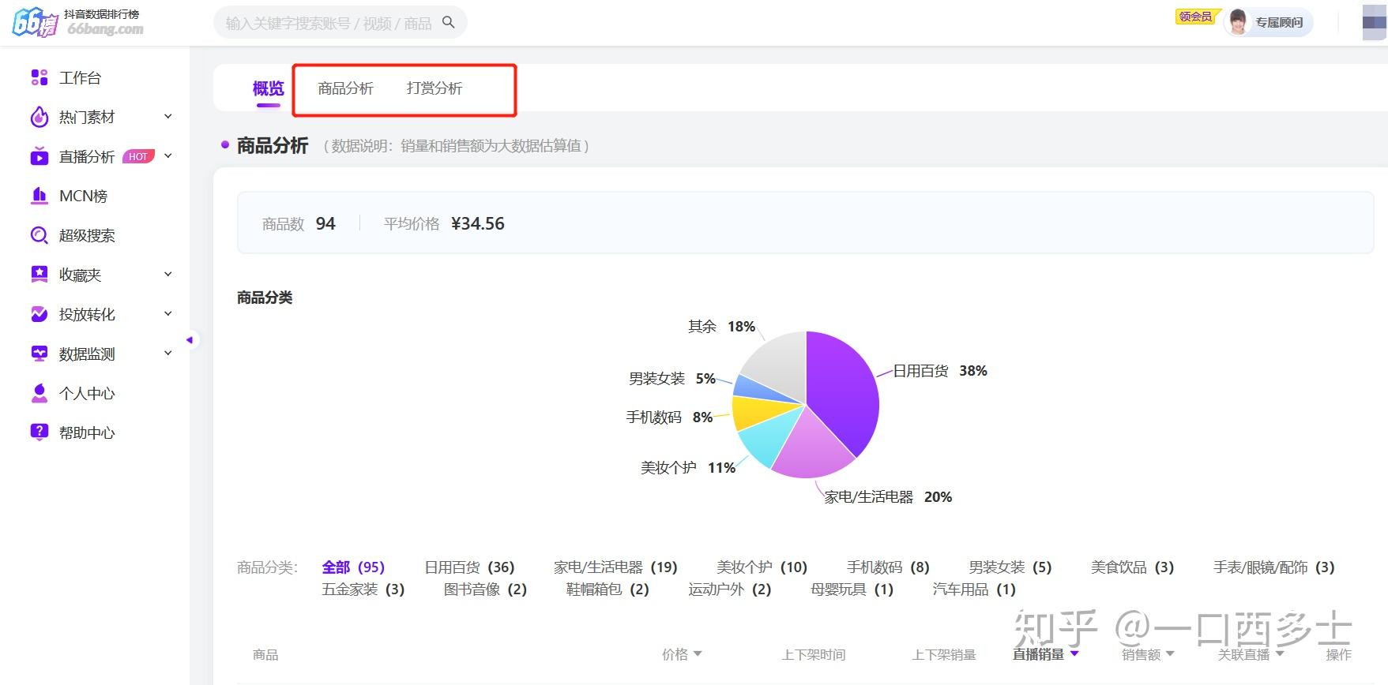Image resolution: width=1388 pixels, height=685 pixels.
Task: Filter by 手表/眼镜/配饰 (3) category
Action: coord(1274,567)
